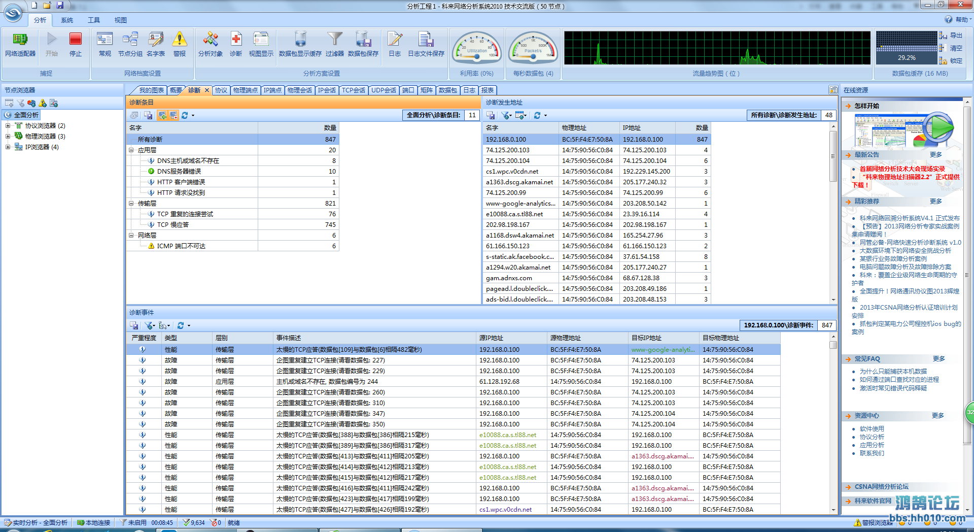974x532 pixels.
Task: Open the 警报 alarm settings
Action: tap(180, 44)
